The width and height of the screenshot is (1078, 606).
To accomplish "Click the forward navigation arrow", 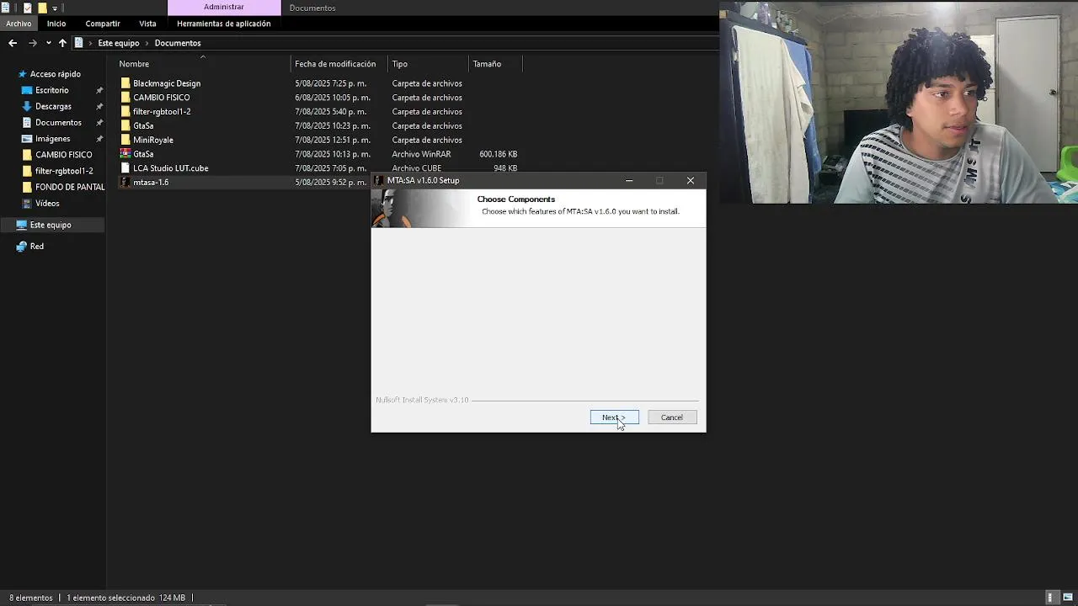I will click(32, 43).
